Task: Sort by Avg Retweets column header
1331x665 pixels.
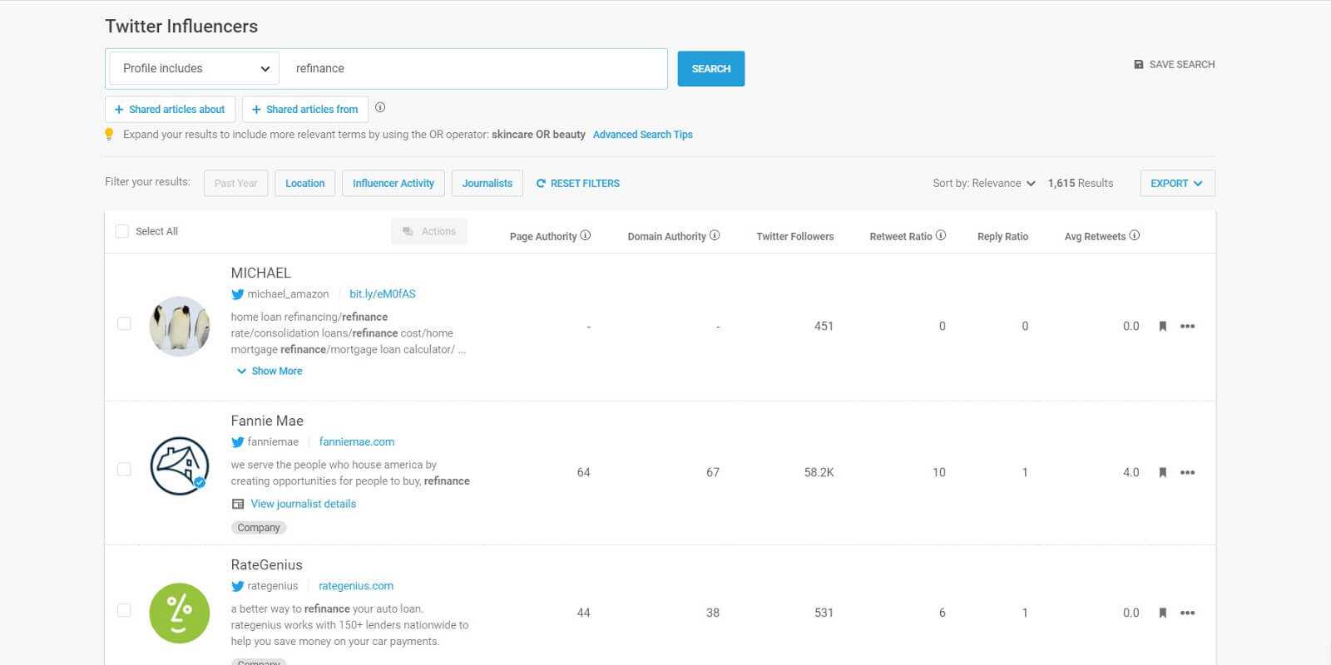Action: [1095, 236]
